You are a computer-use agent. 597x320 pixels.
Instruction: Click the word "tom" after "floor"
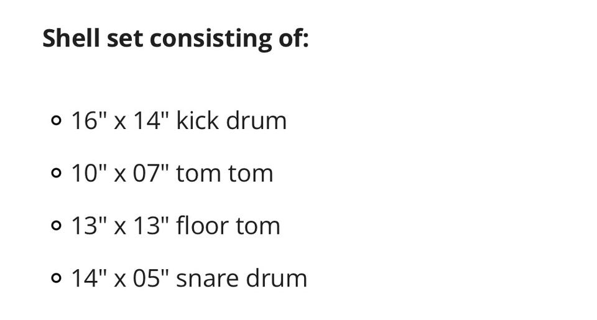[x=257, y=226]
